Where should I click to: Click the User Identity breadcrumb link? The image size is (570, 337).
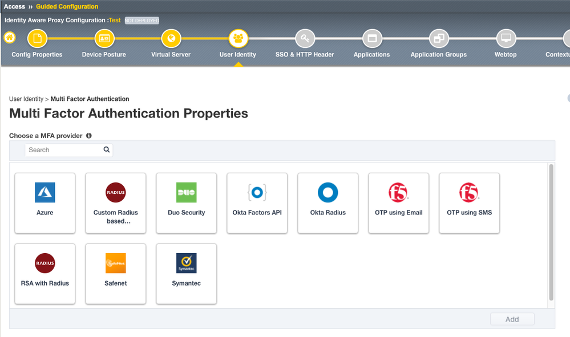pos(26,99)
